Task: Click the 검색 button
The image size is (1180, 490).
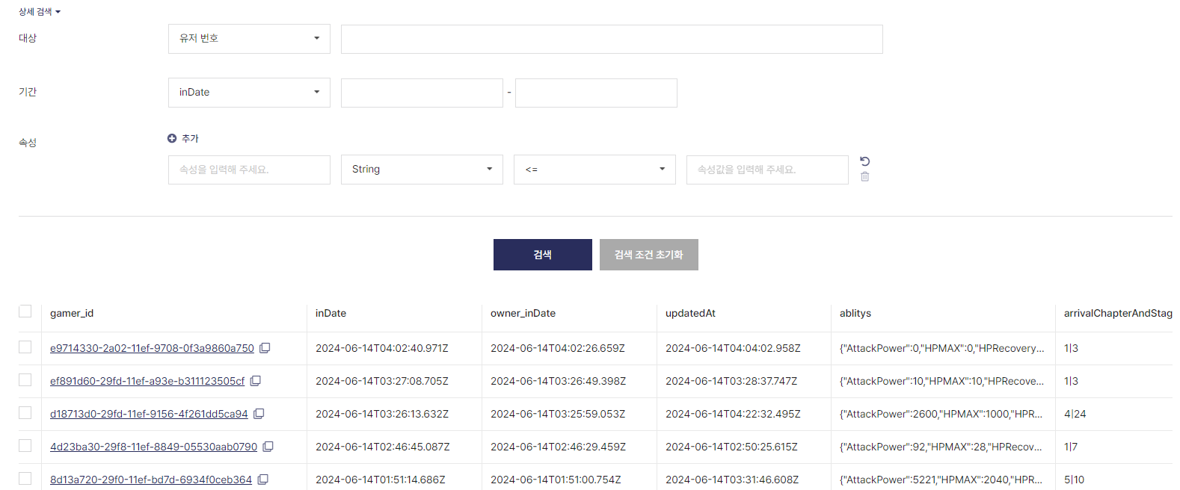Action: 543,255
